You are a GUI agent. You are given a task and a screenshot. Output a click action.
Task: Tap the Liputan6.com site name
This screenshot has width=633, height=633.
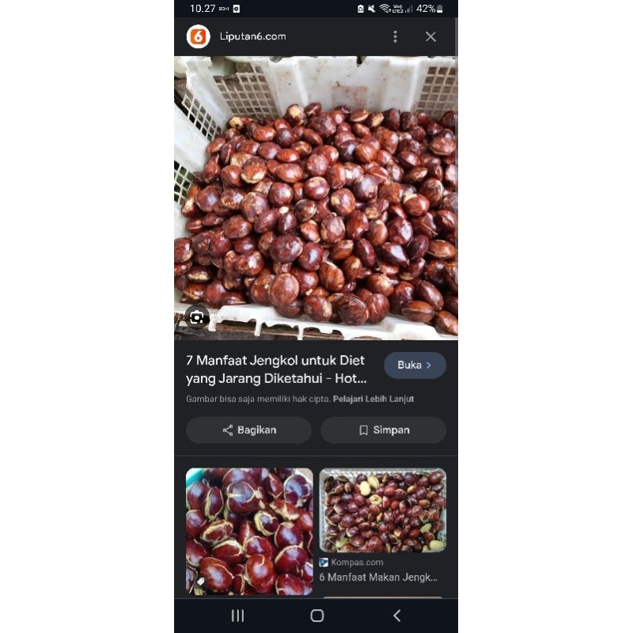click(x=252, y=36)
